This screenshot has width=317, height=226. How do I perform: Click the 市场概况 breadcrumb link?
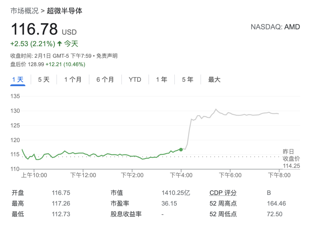[24, 11]
